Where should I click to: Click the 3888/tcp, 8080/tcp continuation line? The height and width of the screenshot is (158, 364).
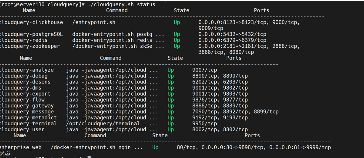tap(226, 52)
